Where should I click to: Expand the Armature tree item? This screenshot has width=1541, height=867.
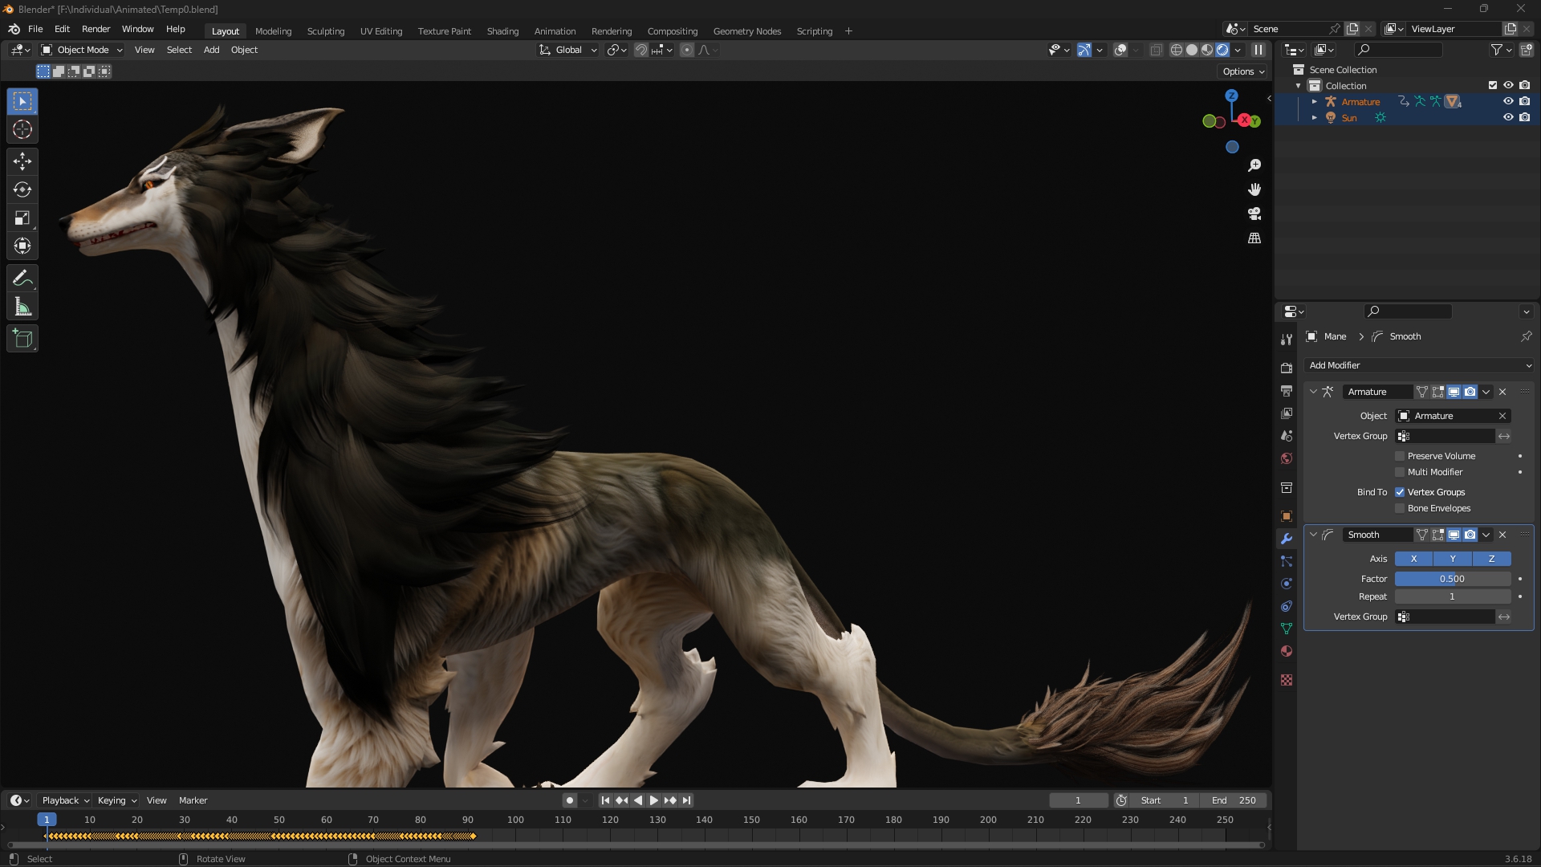(1314, 102)
